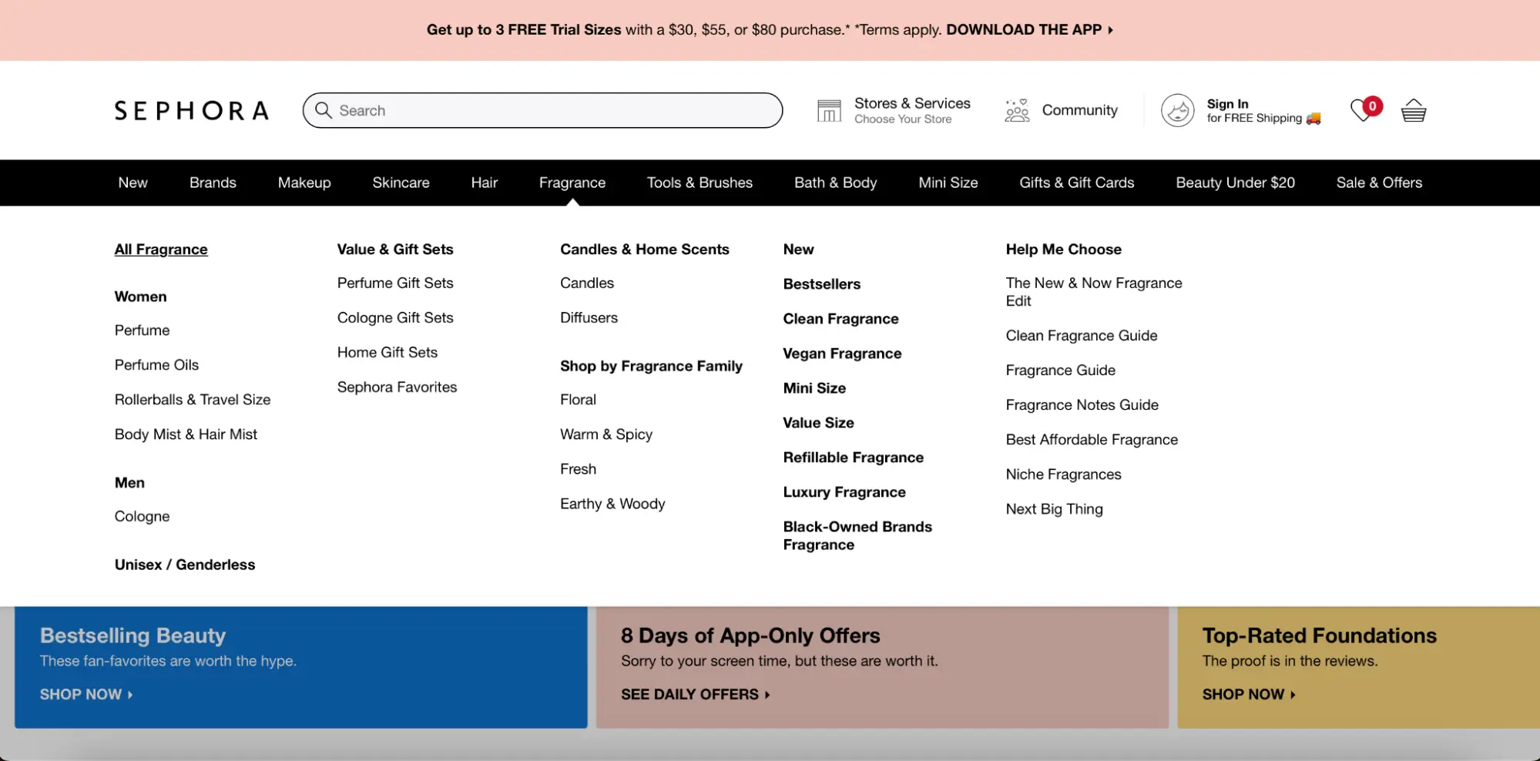This screenshot has width=1540, height=761.
Task: Choose Cologne Gift Sets
Action: click(395, 318)
